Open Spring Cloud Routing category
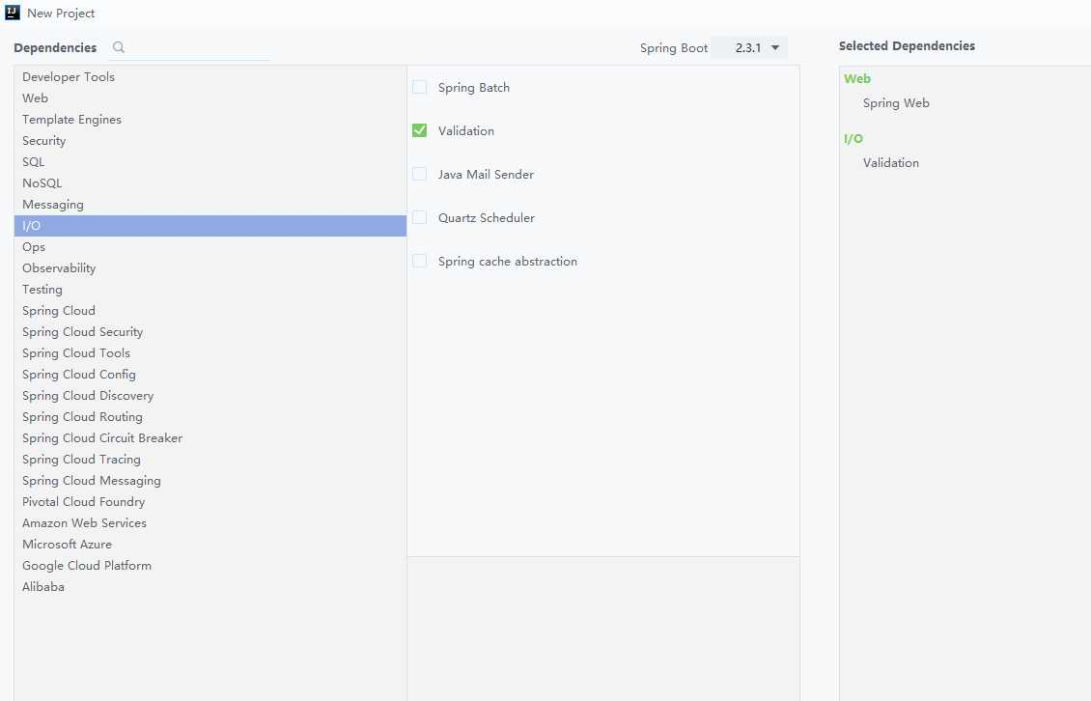1091x701 pixels. click(x=210, y=416)
